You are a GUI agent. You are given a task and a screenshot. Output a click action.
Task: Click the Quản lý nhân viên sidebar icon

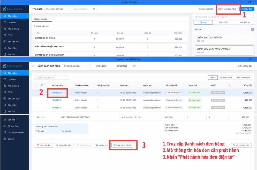point(5,133)
